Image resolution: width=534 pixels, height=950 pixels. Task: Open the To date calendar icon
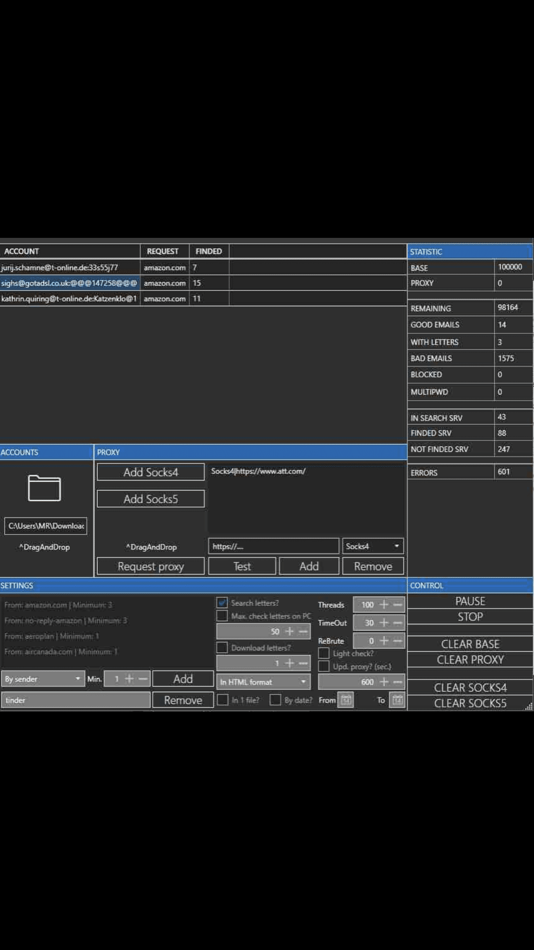(397, 700)
